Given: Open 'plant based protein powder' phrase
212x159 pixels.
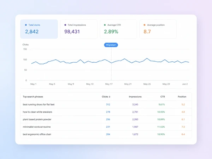Looking at the screenshot, I should pyautogui.click(x=37, y=119).
